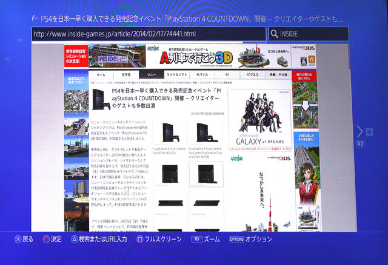Open the 特集・その他 tab

point(278,74)
